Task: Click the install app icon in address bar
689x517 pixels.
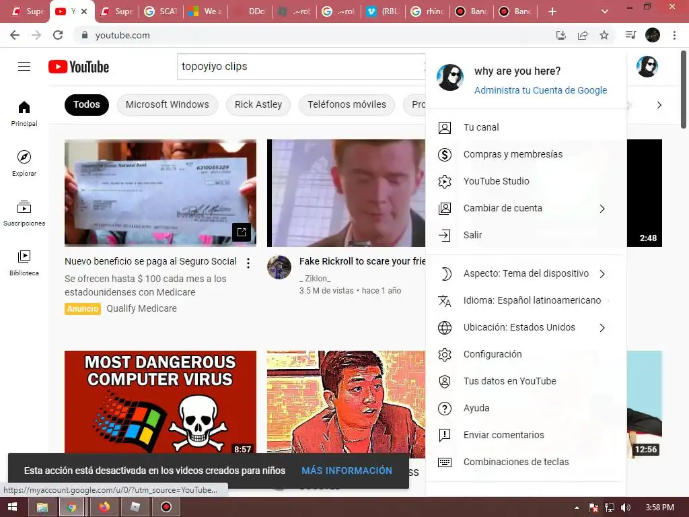Action: (x=560, y=35)
